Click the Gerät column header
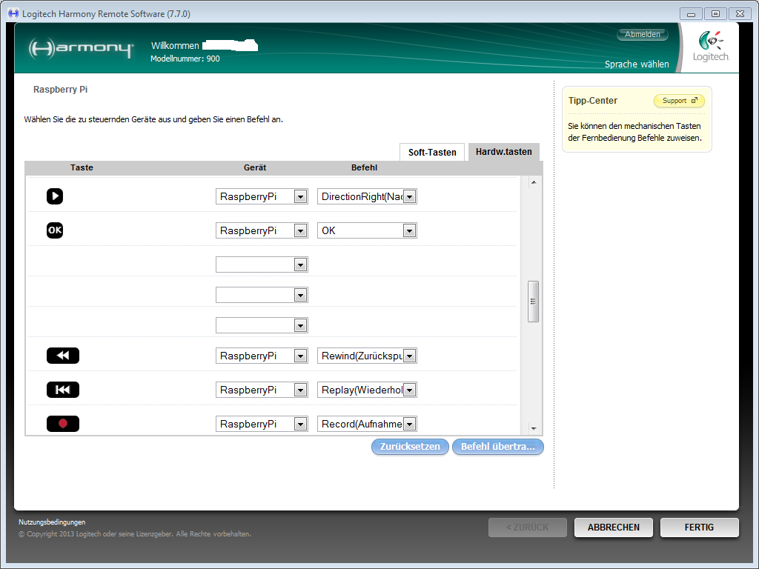The height and width of the screenshot is (569, 759). [255, 167]
